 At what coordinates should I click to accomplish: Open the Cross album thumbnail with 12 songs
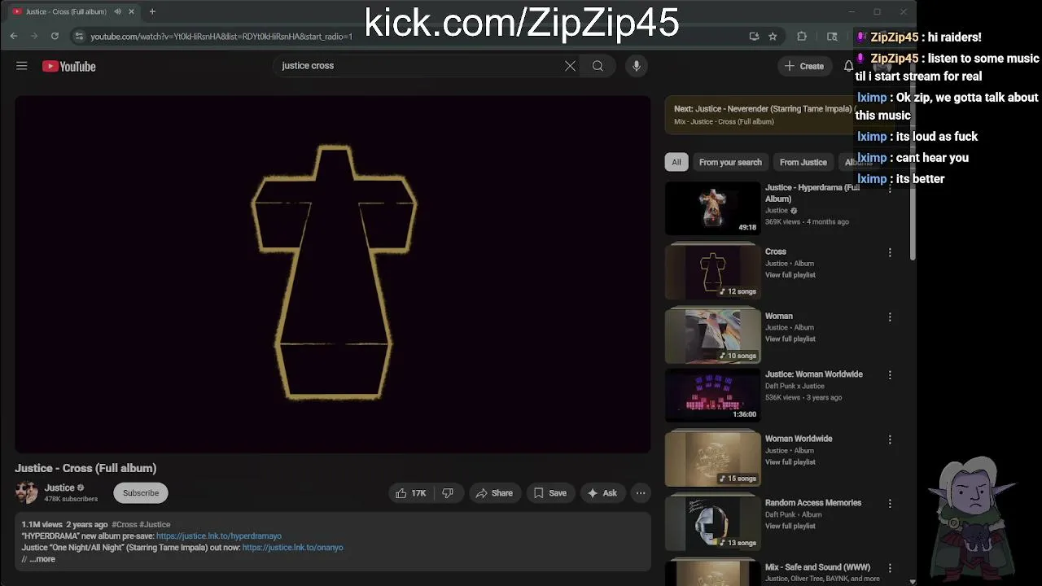tap(712, 273)
